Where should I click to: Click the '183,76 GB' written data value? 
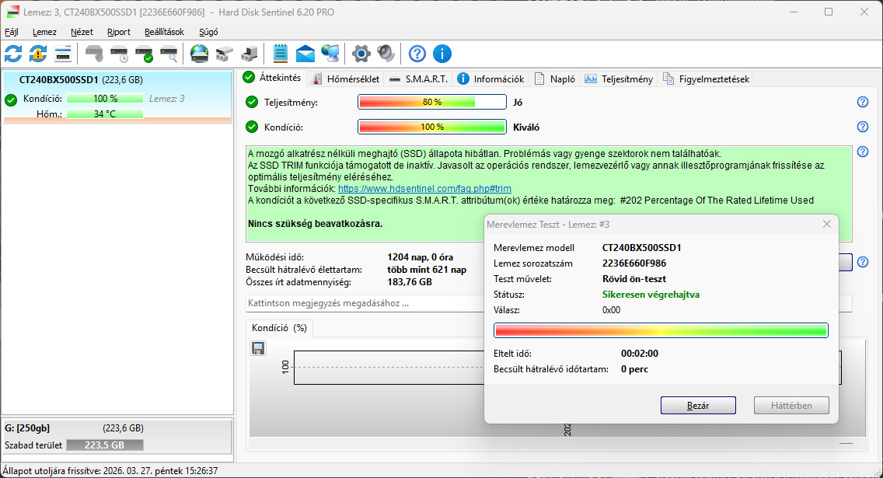(x=410, y=282)
